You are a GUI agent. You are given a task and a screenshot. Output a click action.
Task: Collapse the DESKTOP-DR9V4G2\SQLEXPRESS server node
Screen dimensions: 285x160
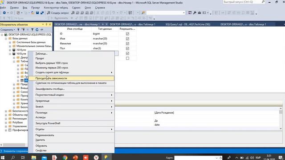pos(2,35)
